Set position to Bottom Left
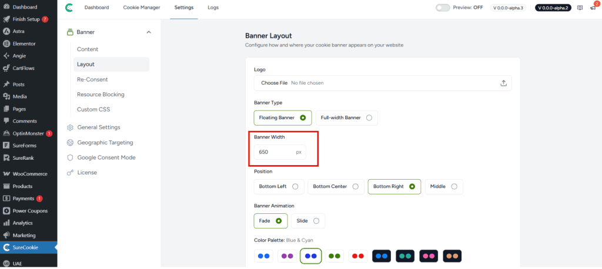The image size is (602, 269). (x=279, y=187)
